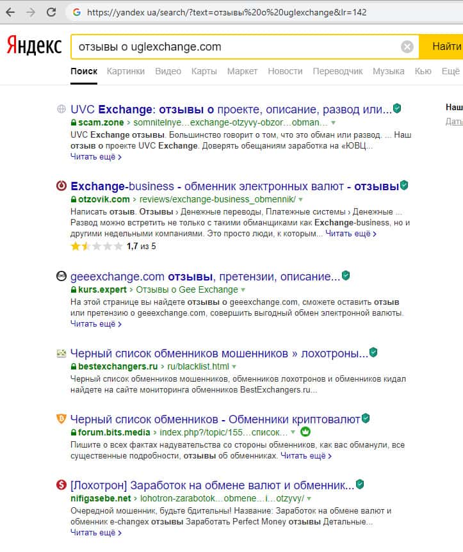Image resolution: width=463 pixels, height=552 pixels.
Task: Click the forum.bits.media green site link
Action: [114, 432]
